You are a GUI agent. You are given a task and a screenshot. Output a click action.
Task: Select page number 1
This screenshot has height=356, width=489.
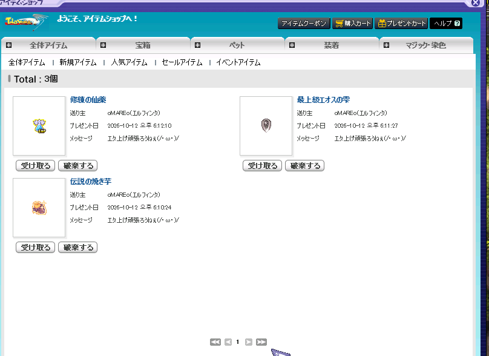click(x=238, y=342)
